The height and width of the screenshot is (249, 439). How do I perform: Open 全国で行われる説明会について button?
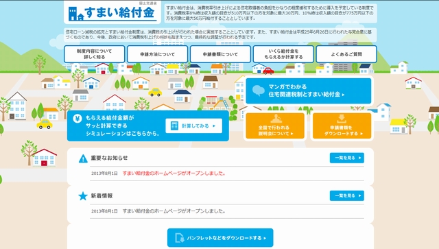[275, 126]
